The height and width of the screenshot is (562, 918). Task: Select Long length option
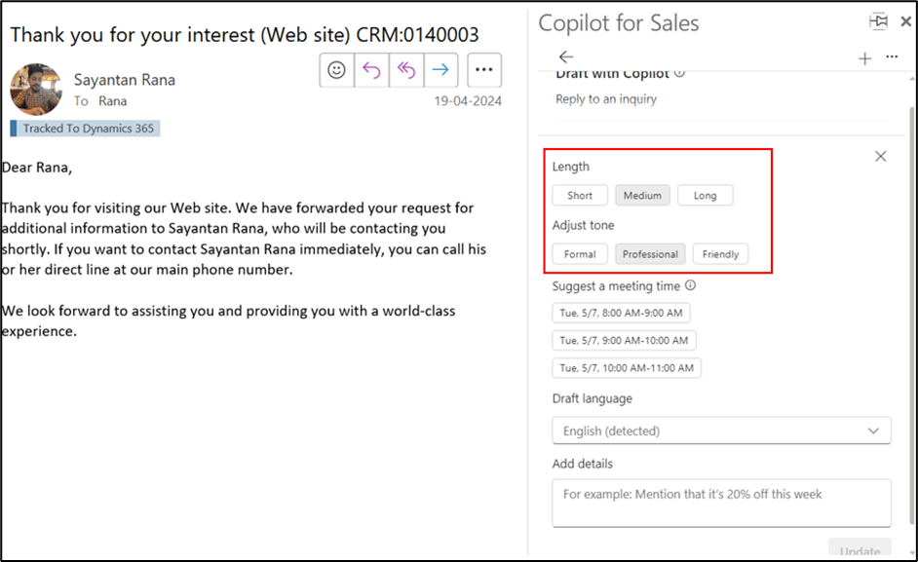[705, 196]
